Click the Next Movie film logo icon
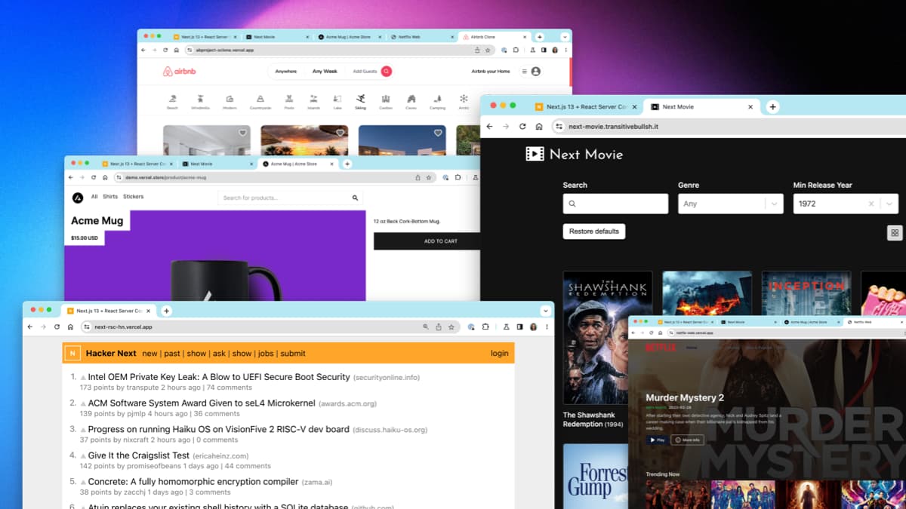 tap(535, 154)
